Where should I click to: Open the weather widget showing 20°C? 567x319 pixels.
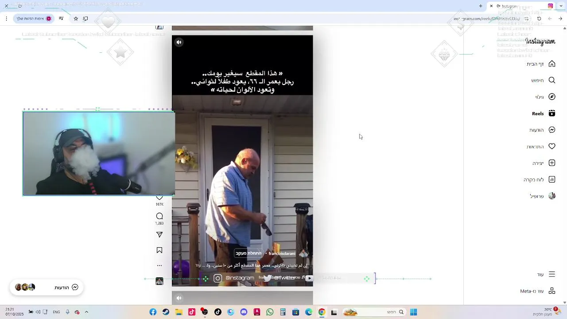click(x=548, y=312)
